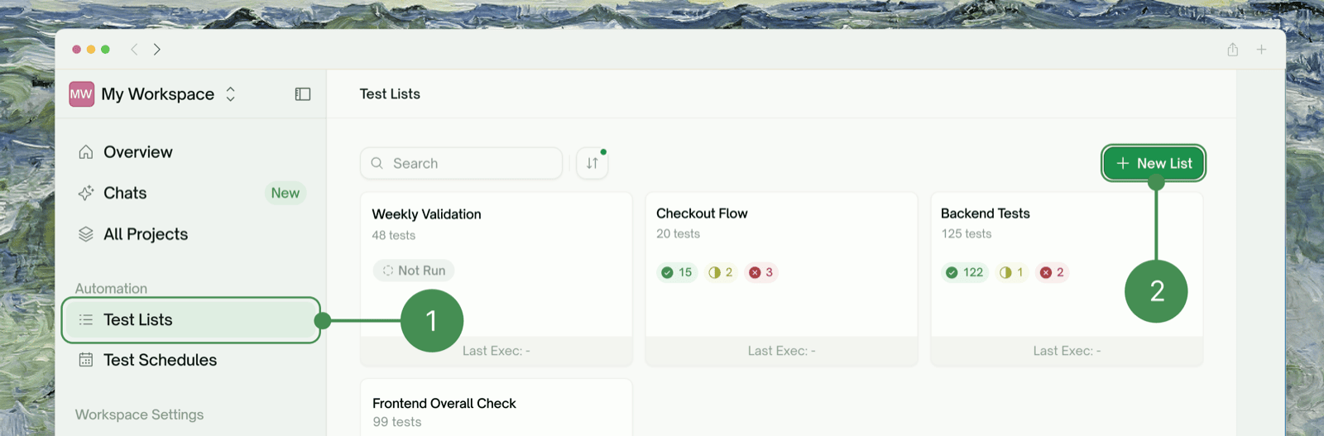Click the '99 tests' count text

click(x=397, y=422)
